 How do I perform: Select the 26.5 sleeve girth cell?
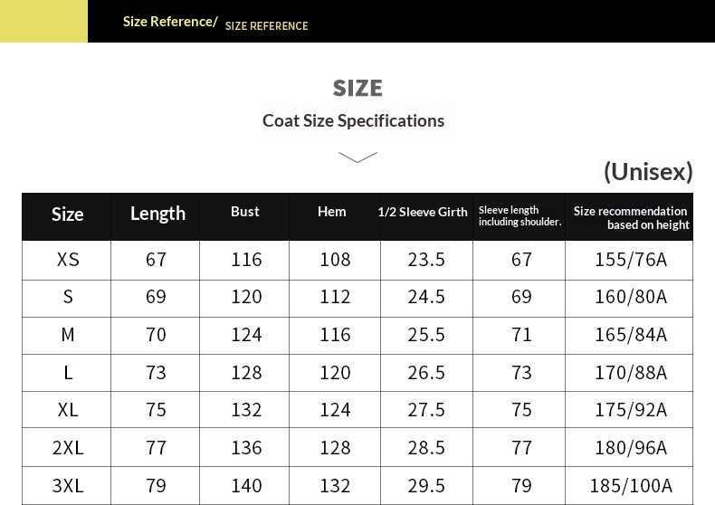pyautogui.click(x=426, y=373)
